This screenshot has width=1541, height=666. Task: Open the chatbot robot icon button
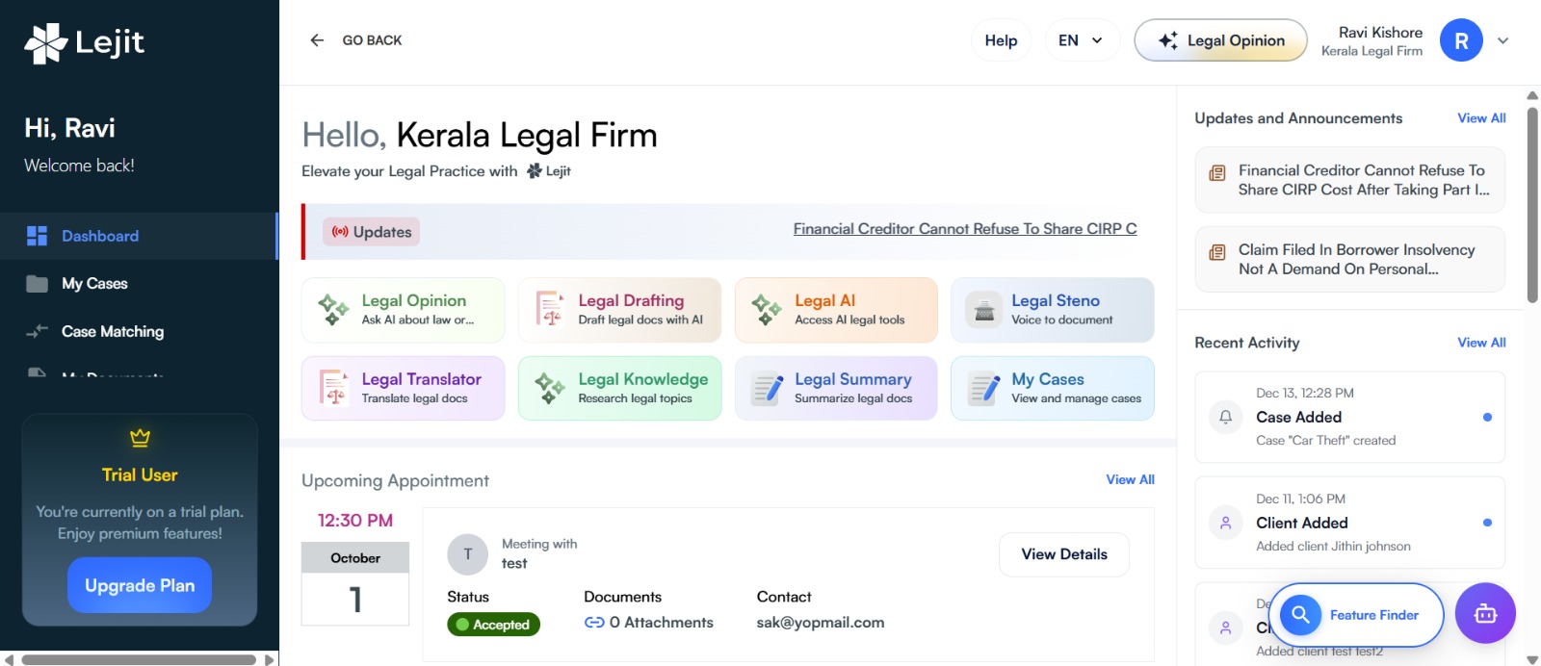coord(1485,614)
